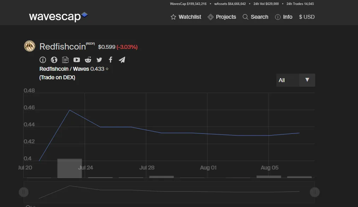Click the $0.599 price text
The height and width of the screenshot is (207, 358).
click(107, 47)
